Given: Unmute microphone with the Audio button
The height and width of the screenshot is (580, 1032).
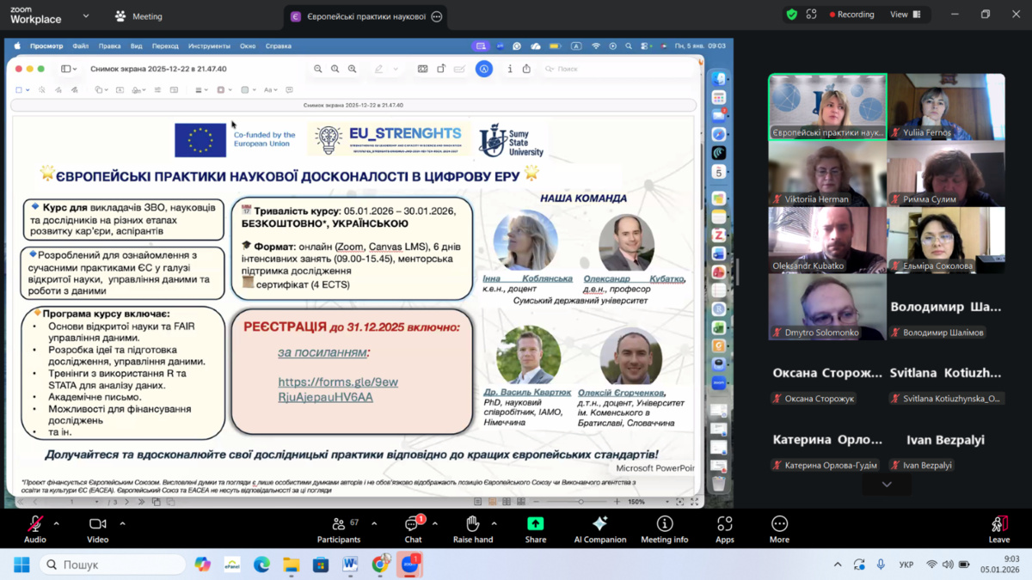Looking at the screenshot, I should coord(35,528).
